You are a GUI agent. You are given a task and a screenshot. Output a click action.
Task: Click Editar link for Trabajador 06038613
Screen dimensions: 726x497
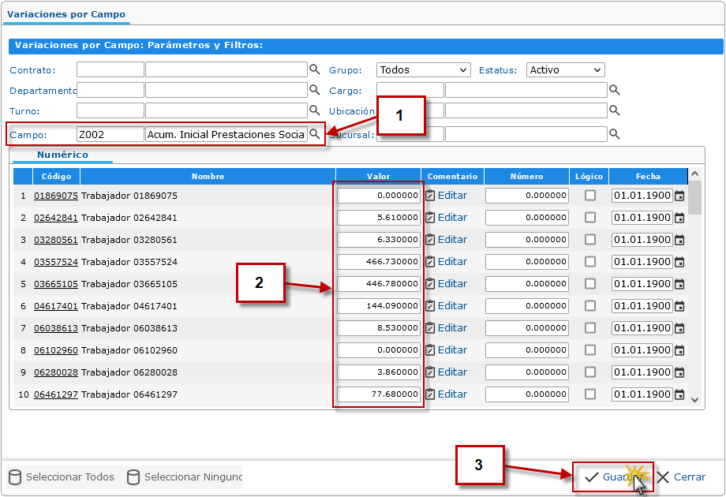pyautogui.click(x=452, y=328)
